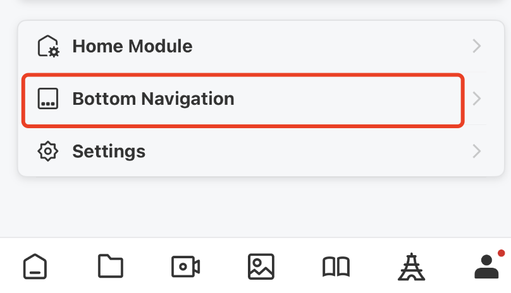Open the open-book reading tab
The height and width of the screenshot is (293, 511).
click(x=336, y=266)
